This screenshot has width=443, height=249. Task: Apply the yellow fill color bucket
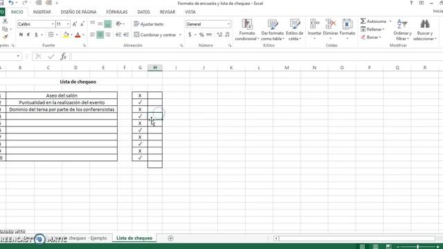[x=66, y=35]
